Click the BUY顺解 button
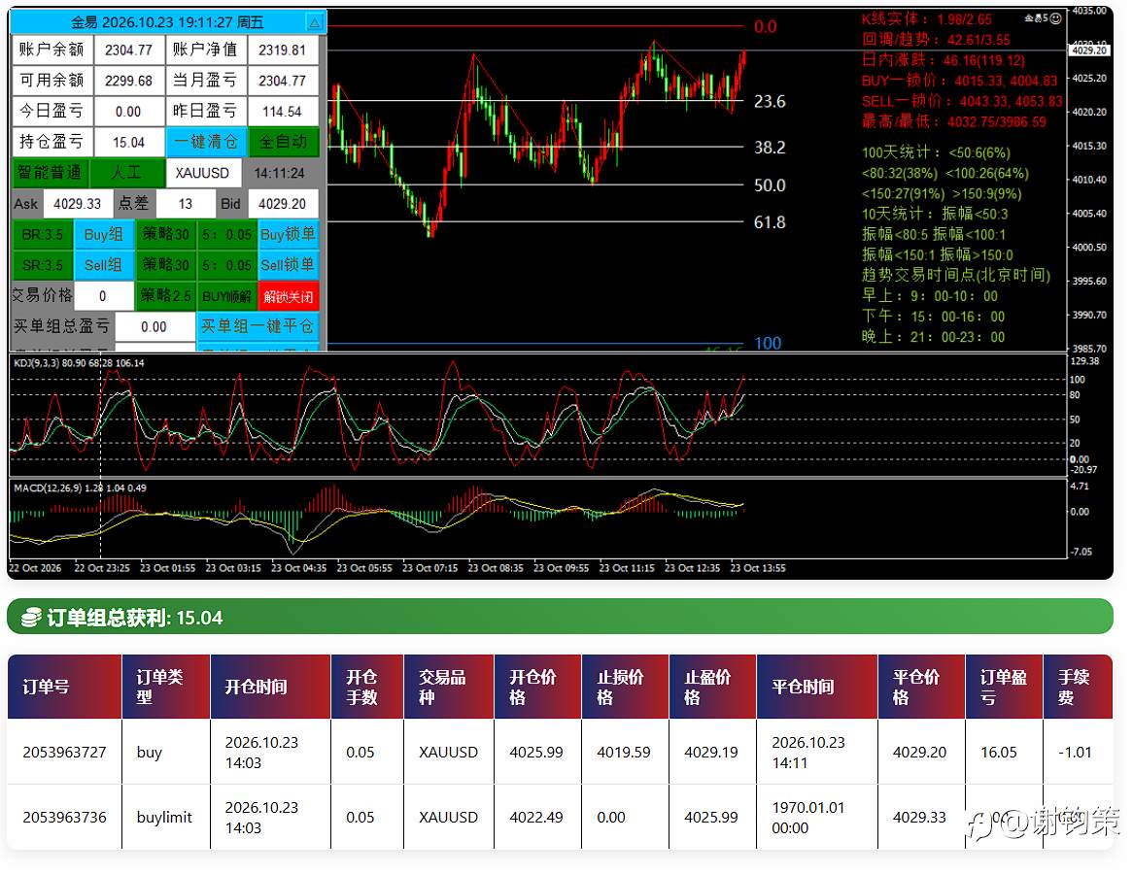1133x874 pixels. (226, 296)
